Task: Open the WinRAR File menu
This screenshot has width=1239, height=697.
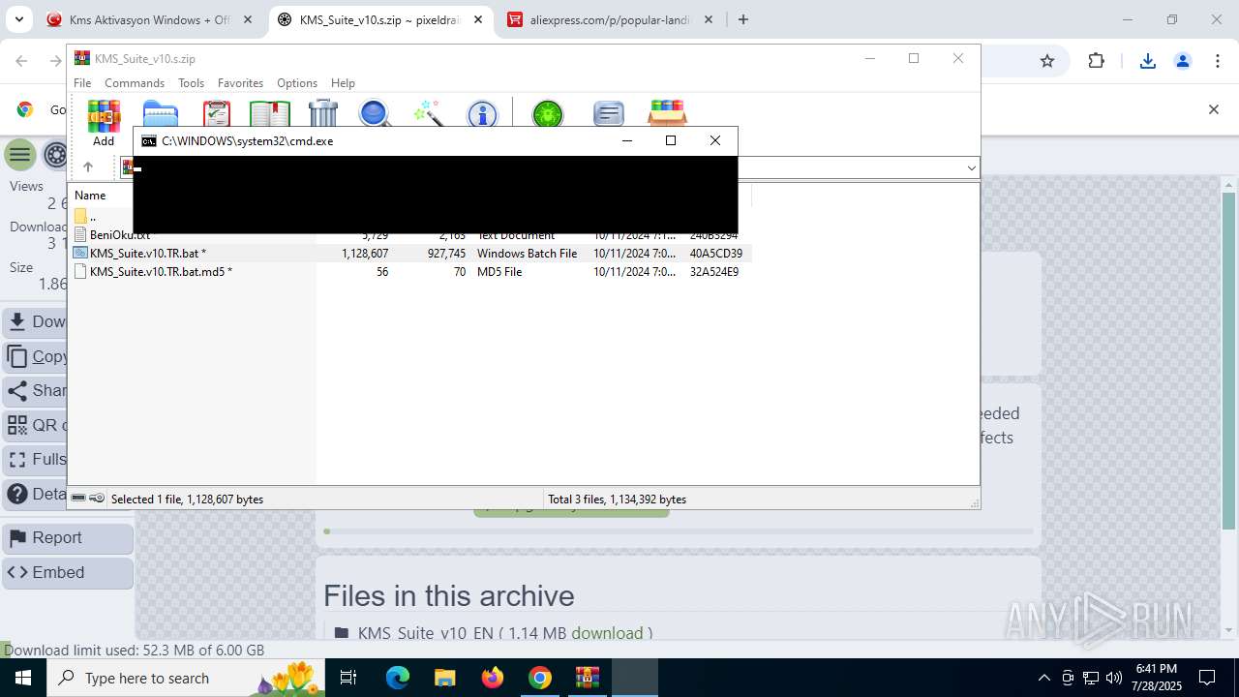Action: [82, 83]
